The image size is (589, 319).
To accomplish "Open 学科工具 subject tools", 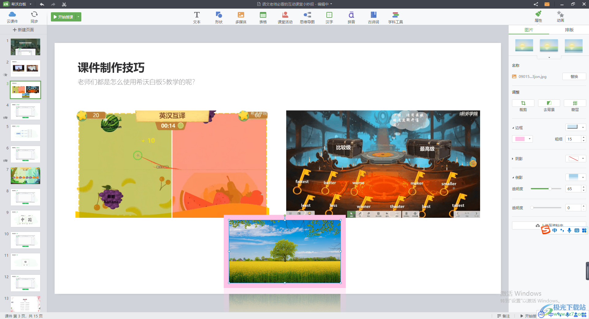I will [x=395, y=17].
